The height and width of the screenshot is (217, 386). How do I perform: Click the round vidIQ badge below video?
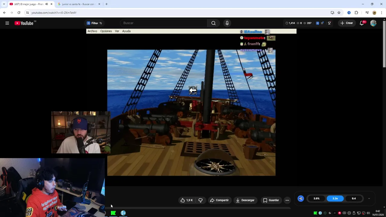(x=301, y=198)
